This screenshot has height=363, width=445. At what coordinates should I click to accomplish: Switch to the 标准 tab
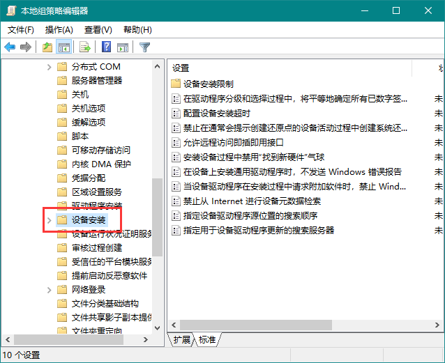click(207, 339)
